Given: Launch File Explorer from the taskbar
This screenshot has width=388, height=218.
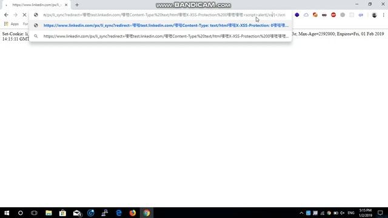Looking at the screenshot, I should tap(48, 213).
